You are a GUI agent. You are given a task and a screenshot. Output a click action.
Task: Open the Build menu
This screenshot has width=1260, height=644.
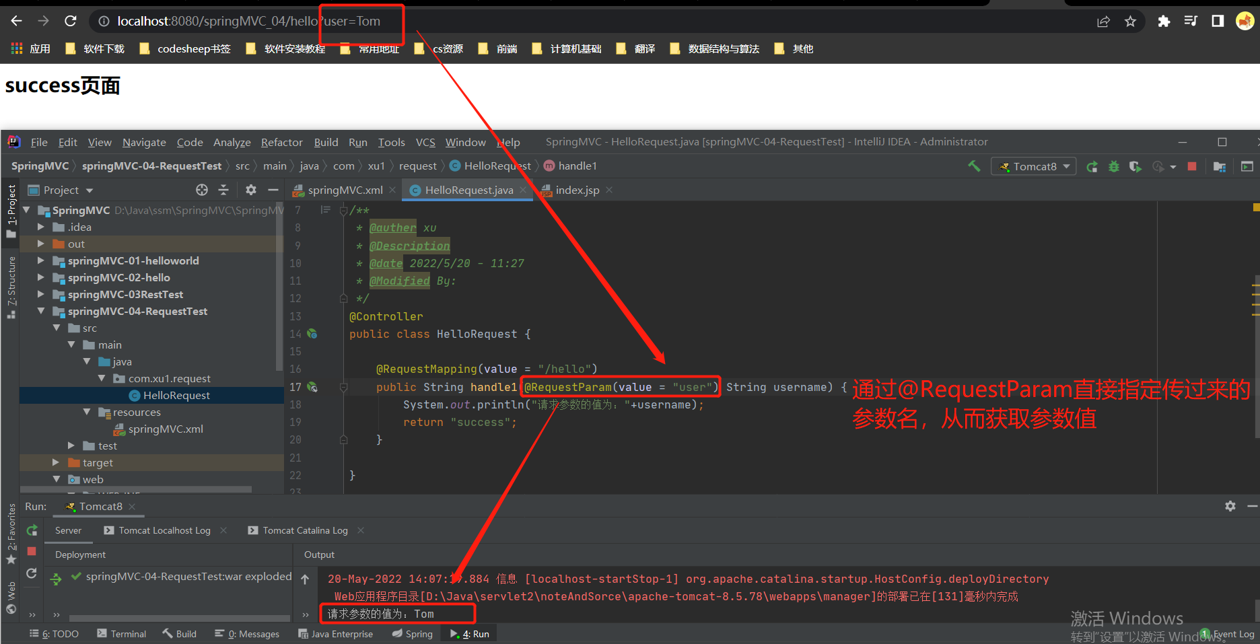click(326, 142)
